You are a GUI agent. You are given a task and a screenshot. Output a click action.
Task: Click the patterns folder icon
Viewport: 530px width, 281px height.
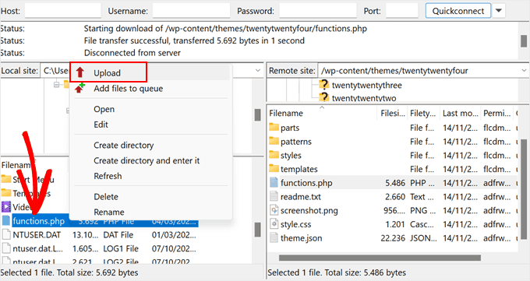point(274,141)
